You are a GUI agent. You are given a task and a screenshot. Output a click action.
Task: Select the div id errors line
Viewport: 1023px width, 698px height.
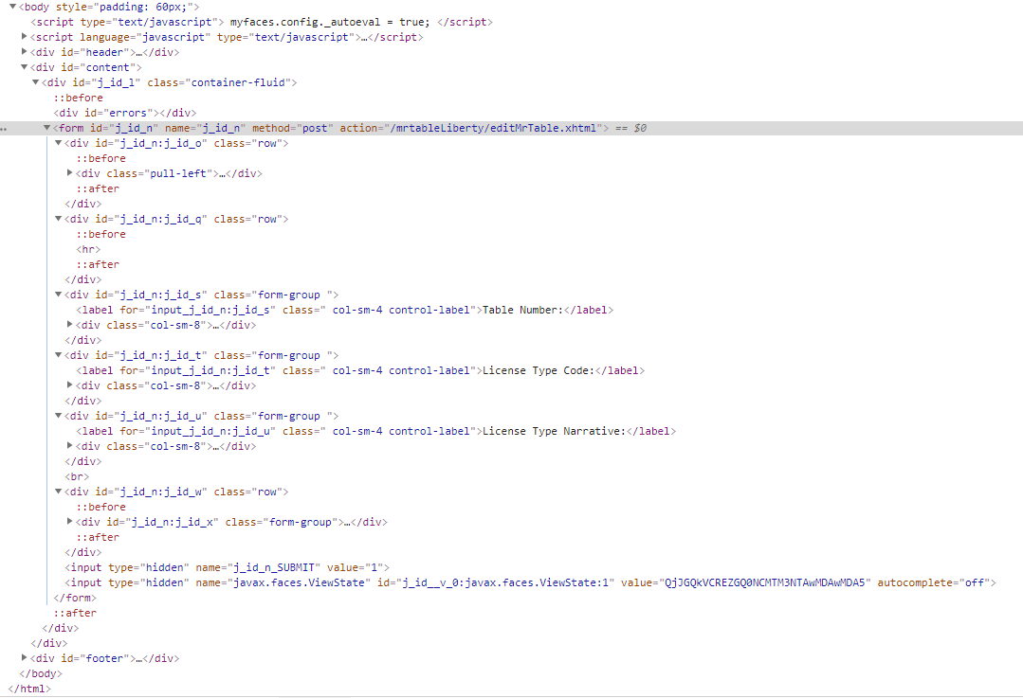pyautogui.click(x=125, y=113)
